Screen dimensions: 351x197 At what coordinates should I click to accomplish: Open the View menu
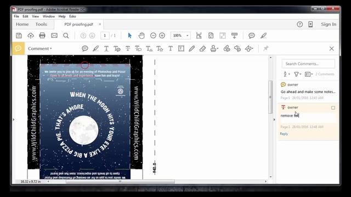point(35,16)
